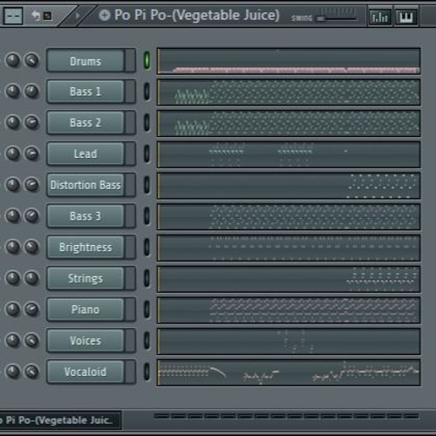Viewport: 436px width, 436px height.
Task: Click the plus icon beside pattern name
Action: 105,15
